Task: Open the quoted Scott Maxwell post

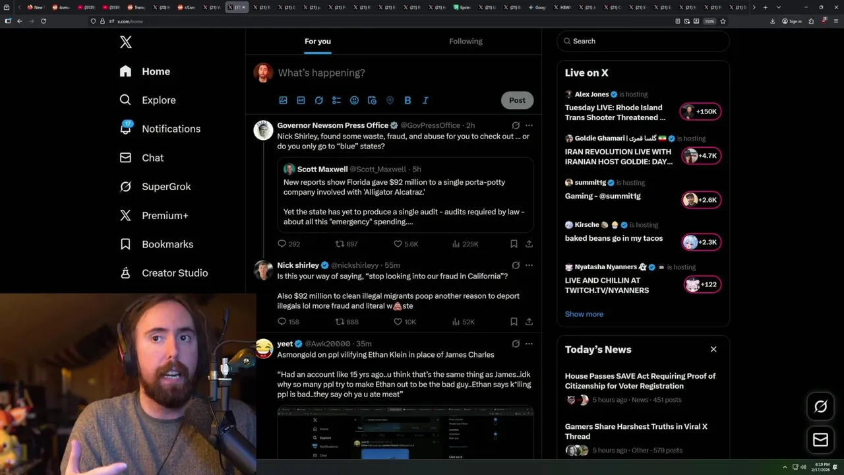Action: pos(405,195)
